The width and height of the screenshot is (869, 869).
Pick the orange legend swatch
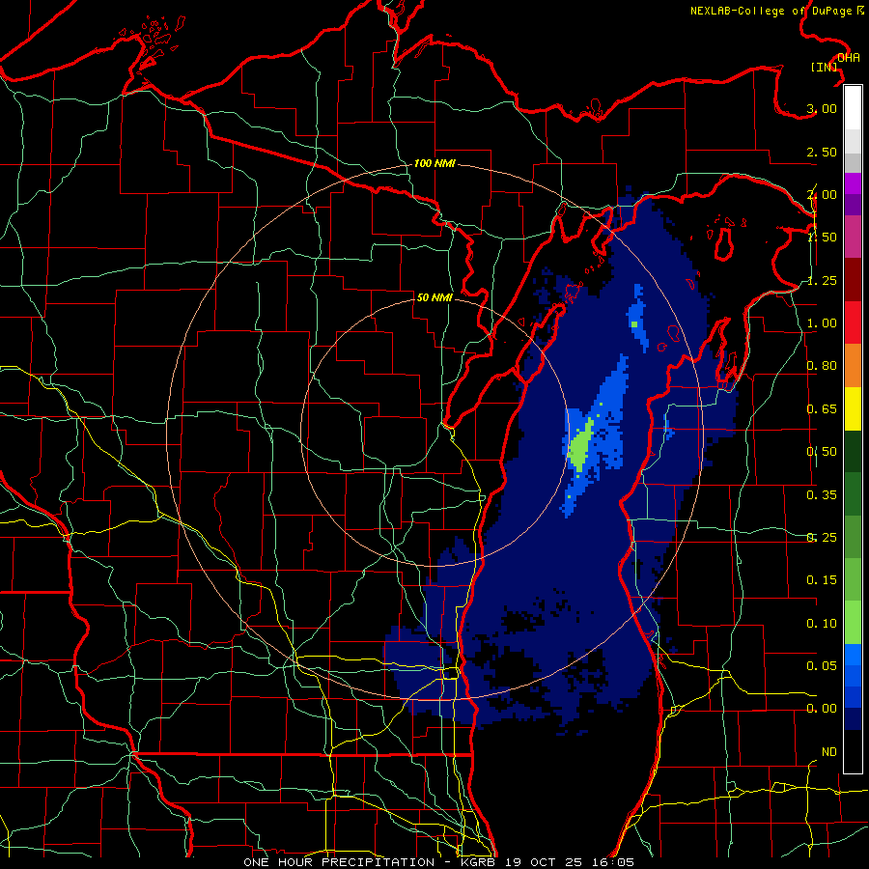coord(853,366)
